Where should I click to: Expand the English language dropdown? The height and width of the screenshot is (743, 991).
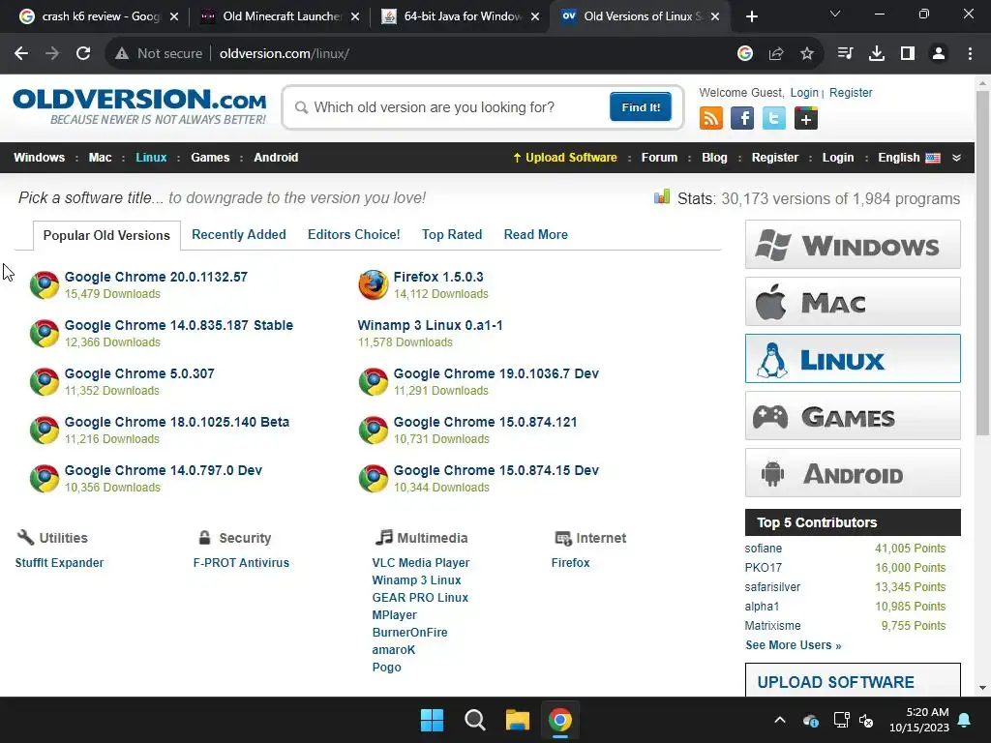(956, 158)
